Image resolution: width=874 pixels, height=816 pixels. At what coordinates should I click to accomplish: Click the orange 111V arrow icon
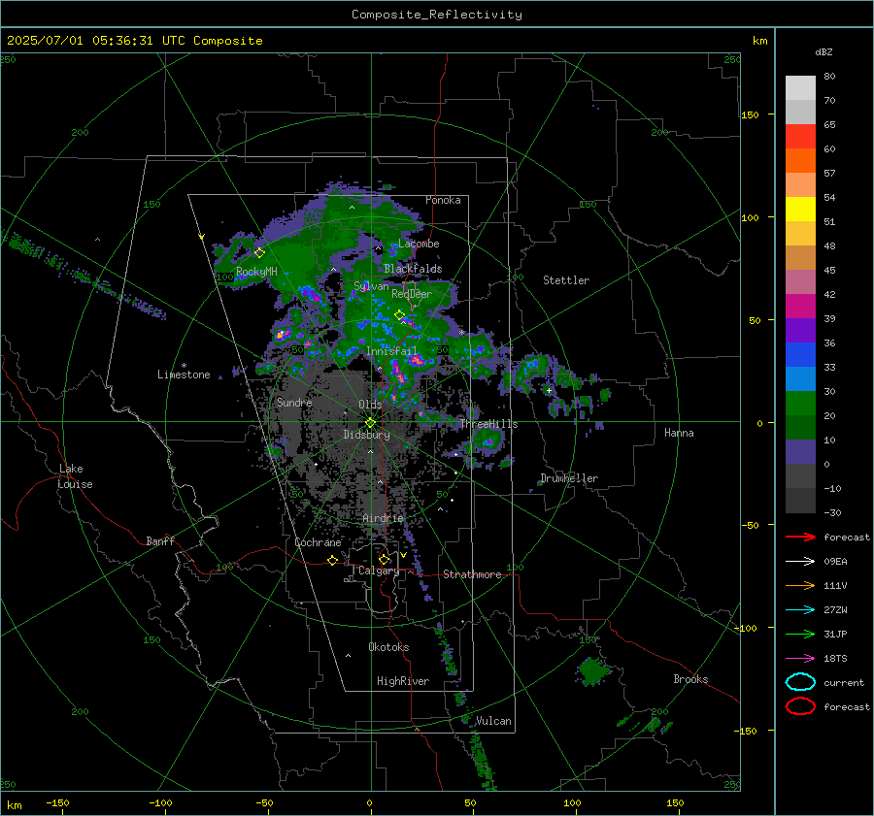point(800,585)
